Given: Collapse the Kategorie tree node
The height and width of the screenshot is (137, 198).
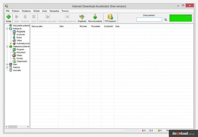Looking at the screenshot, I should point(7,28).
